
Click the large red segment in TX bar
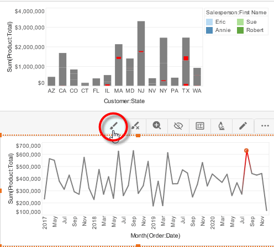pos(186,58)
